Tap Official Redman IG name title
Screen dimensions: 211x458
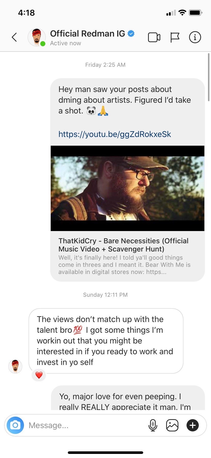click(x=87, y=33)
